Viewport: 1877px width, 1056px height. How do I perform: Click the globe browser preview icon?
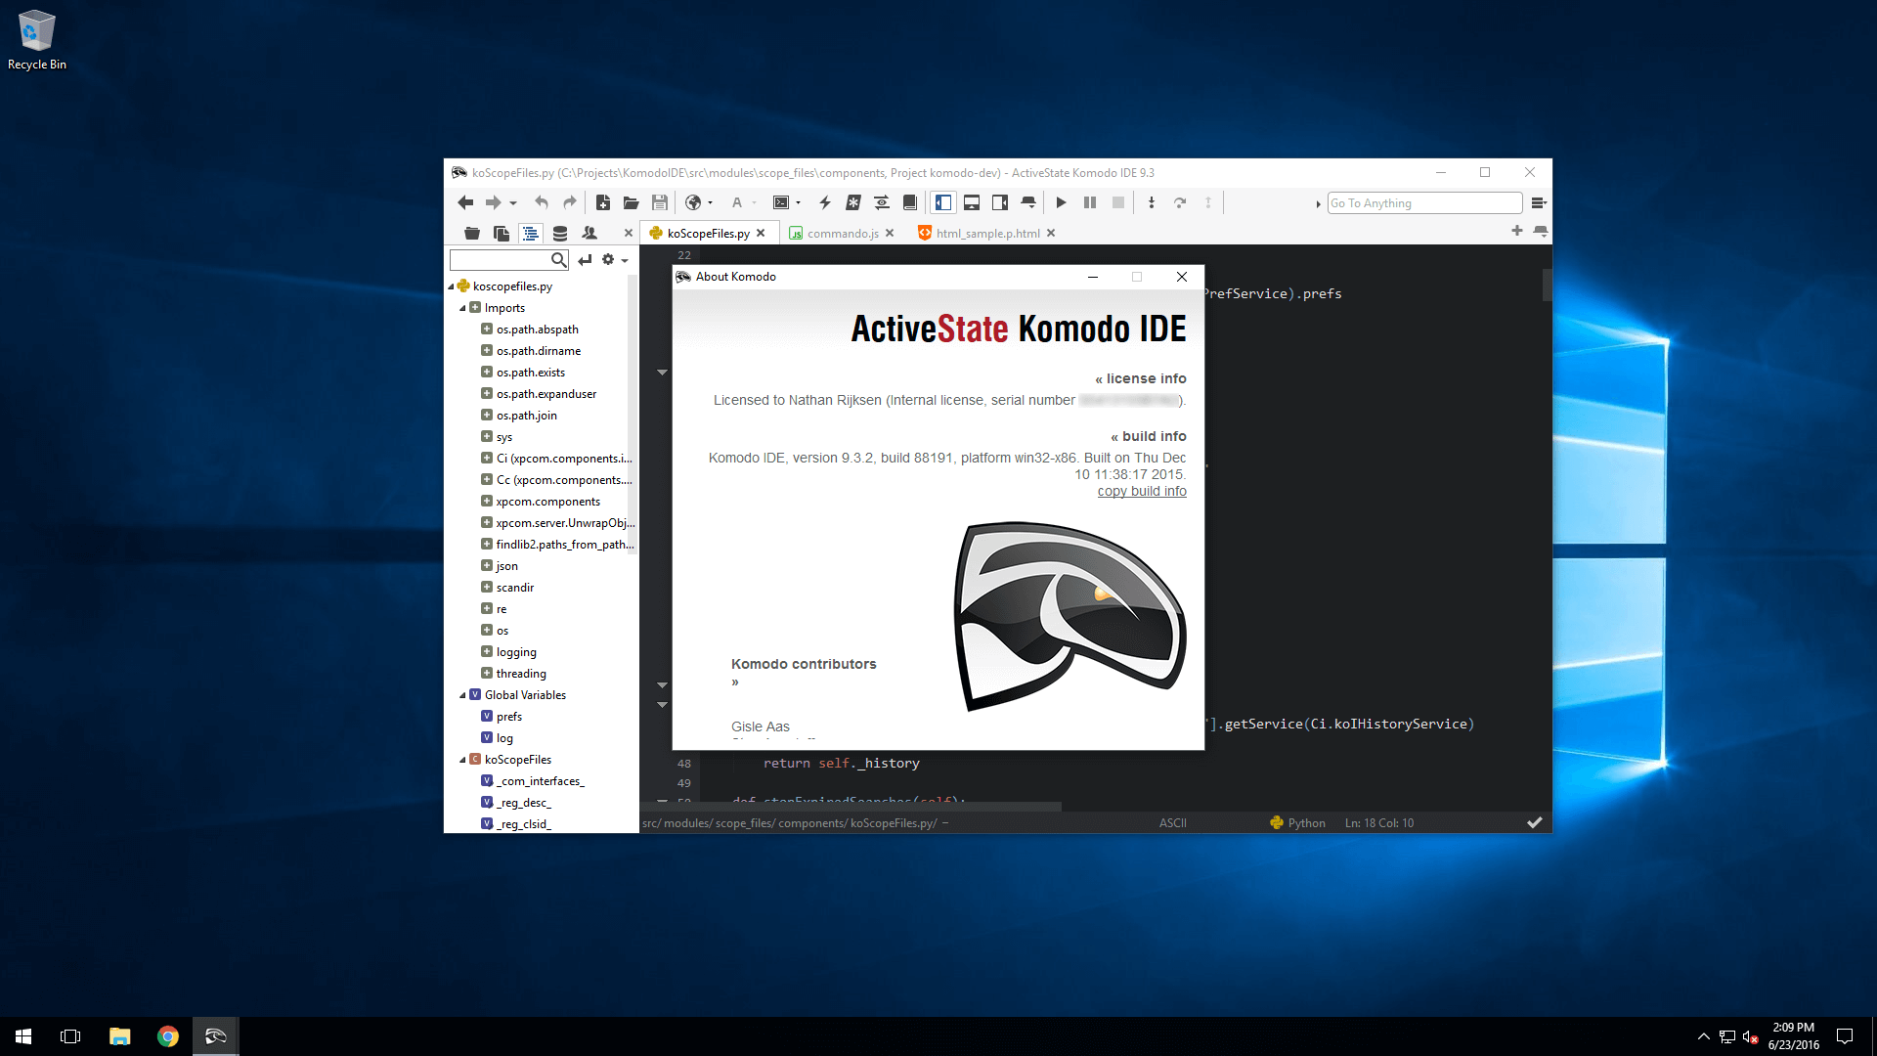coord(693,202)
